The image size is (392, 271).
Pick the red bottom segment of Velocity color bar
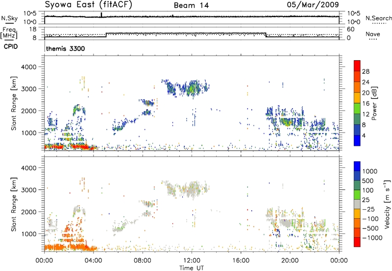(357, 242)
